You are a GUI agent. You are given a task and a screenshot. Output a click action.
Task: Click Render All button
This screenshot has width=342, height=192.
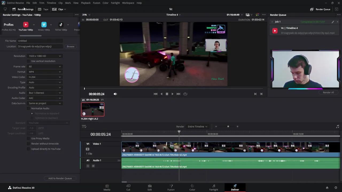[328, 93]
